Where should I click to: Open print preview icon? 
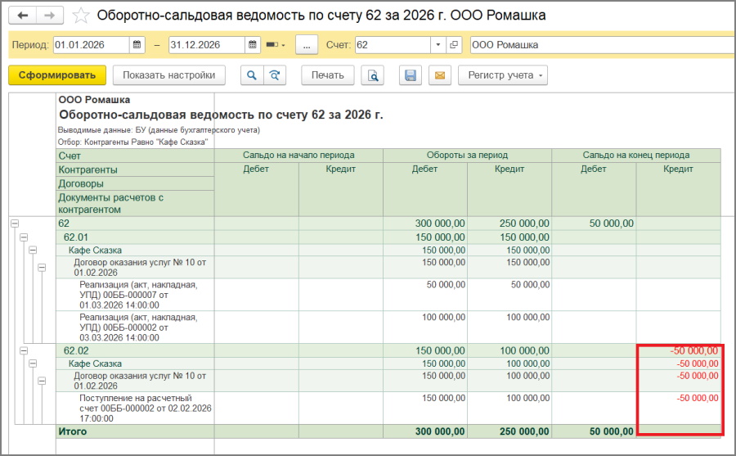tap(373, 75)
